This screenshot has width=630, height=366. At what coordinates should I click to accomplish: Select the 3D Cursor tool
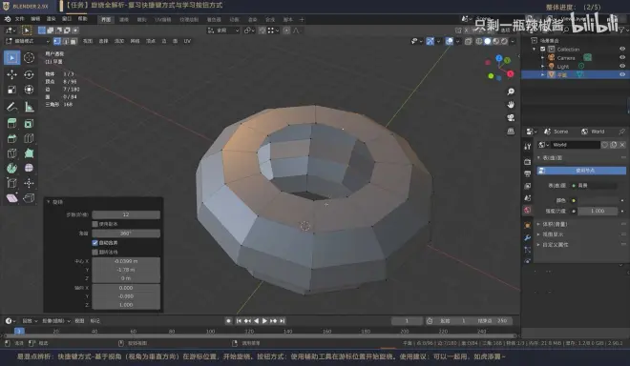tap(29, 58)
